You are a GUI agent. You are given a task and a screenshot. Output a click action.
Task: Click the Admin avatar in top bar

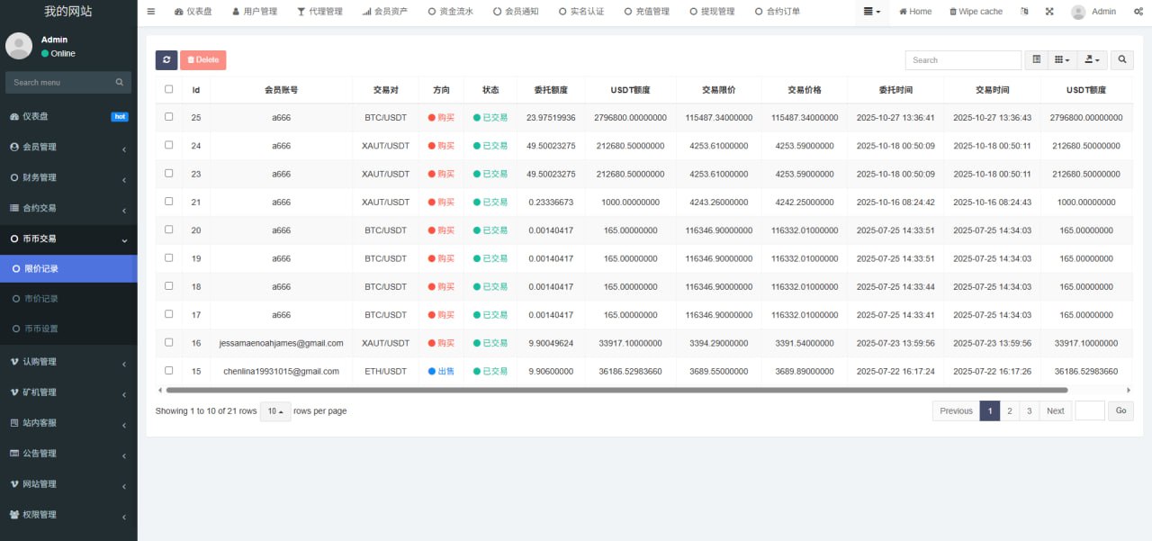pyautogui.click(x=1078, y=12)
